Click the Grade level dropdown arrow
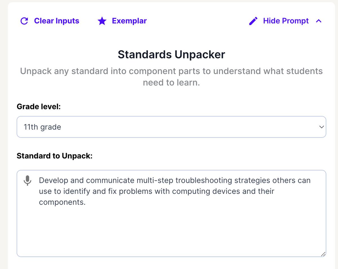Screen dimensions: 338x269 (x=321, y=127)
